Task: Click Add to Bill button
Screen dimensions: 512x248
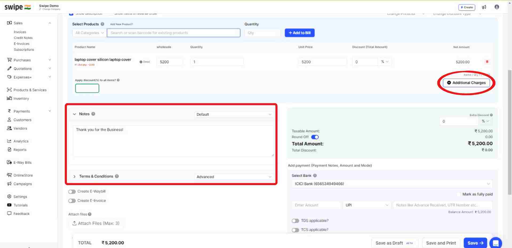Action: click(300, 33)
